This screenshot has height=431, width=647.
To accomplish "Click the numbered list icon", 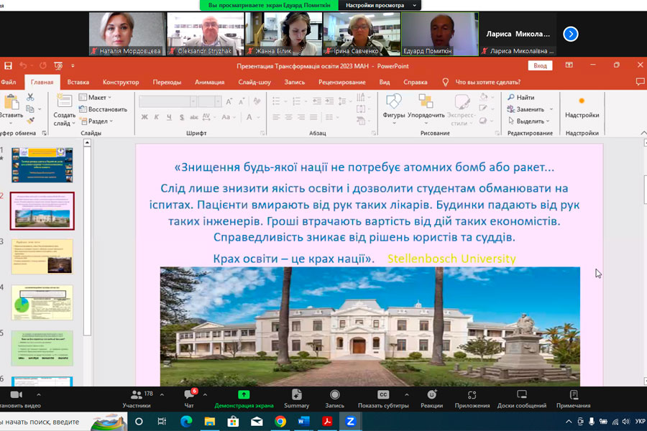I will (x=296, y=101).
